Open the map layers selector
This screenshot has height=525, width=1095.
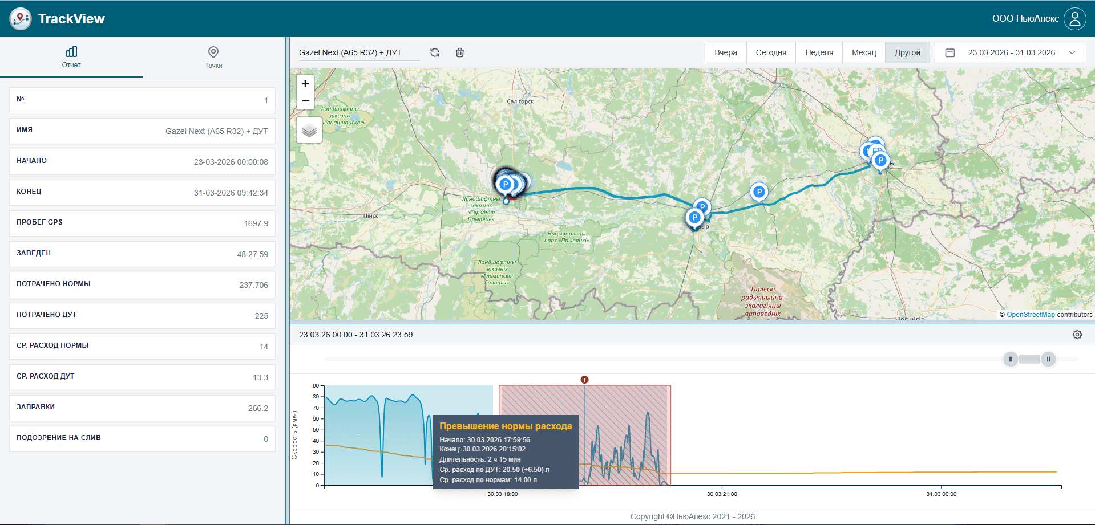click(309, 131)
